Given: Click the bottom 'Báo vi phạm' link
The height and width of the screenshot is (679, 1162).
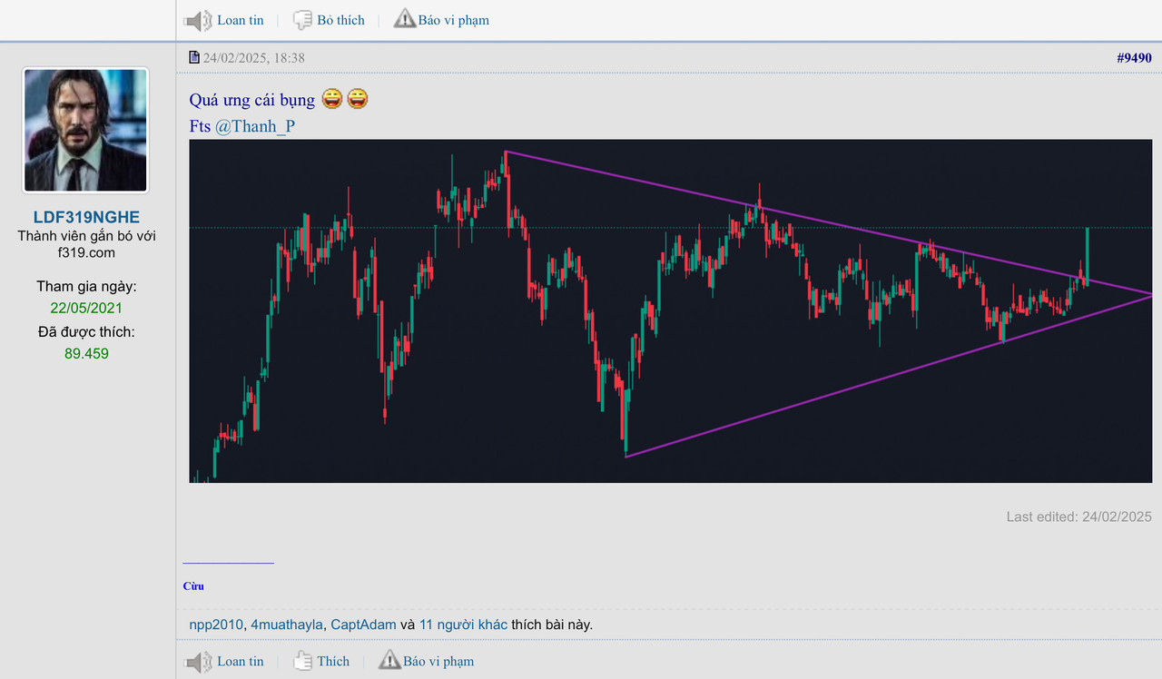Looking at the screenshot, I should 438,661.
